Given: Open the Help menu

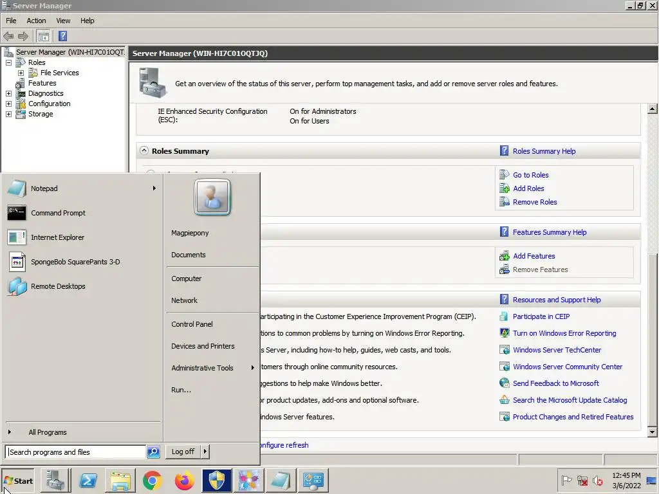Looking at the screenshot, I should tap(88, 21).
